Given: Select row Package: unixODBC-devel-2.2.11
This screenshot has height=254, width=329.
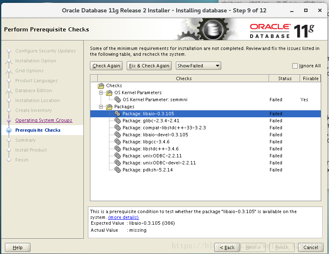Looking at the screenshot, I should pyautogui.click(x=206, y=163).
